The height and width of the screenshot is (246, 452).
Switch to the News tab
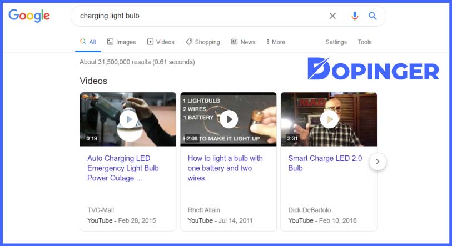tap(244, 42)
